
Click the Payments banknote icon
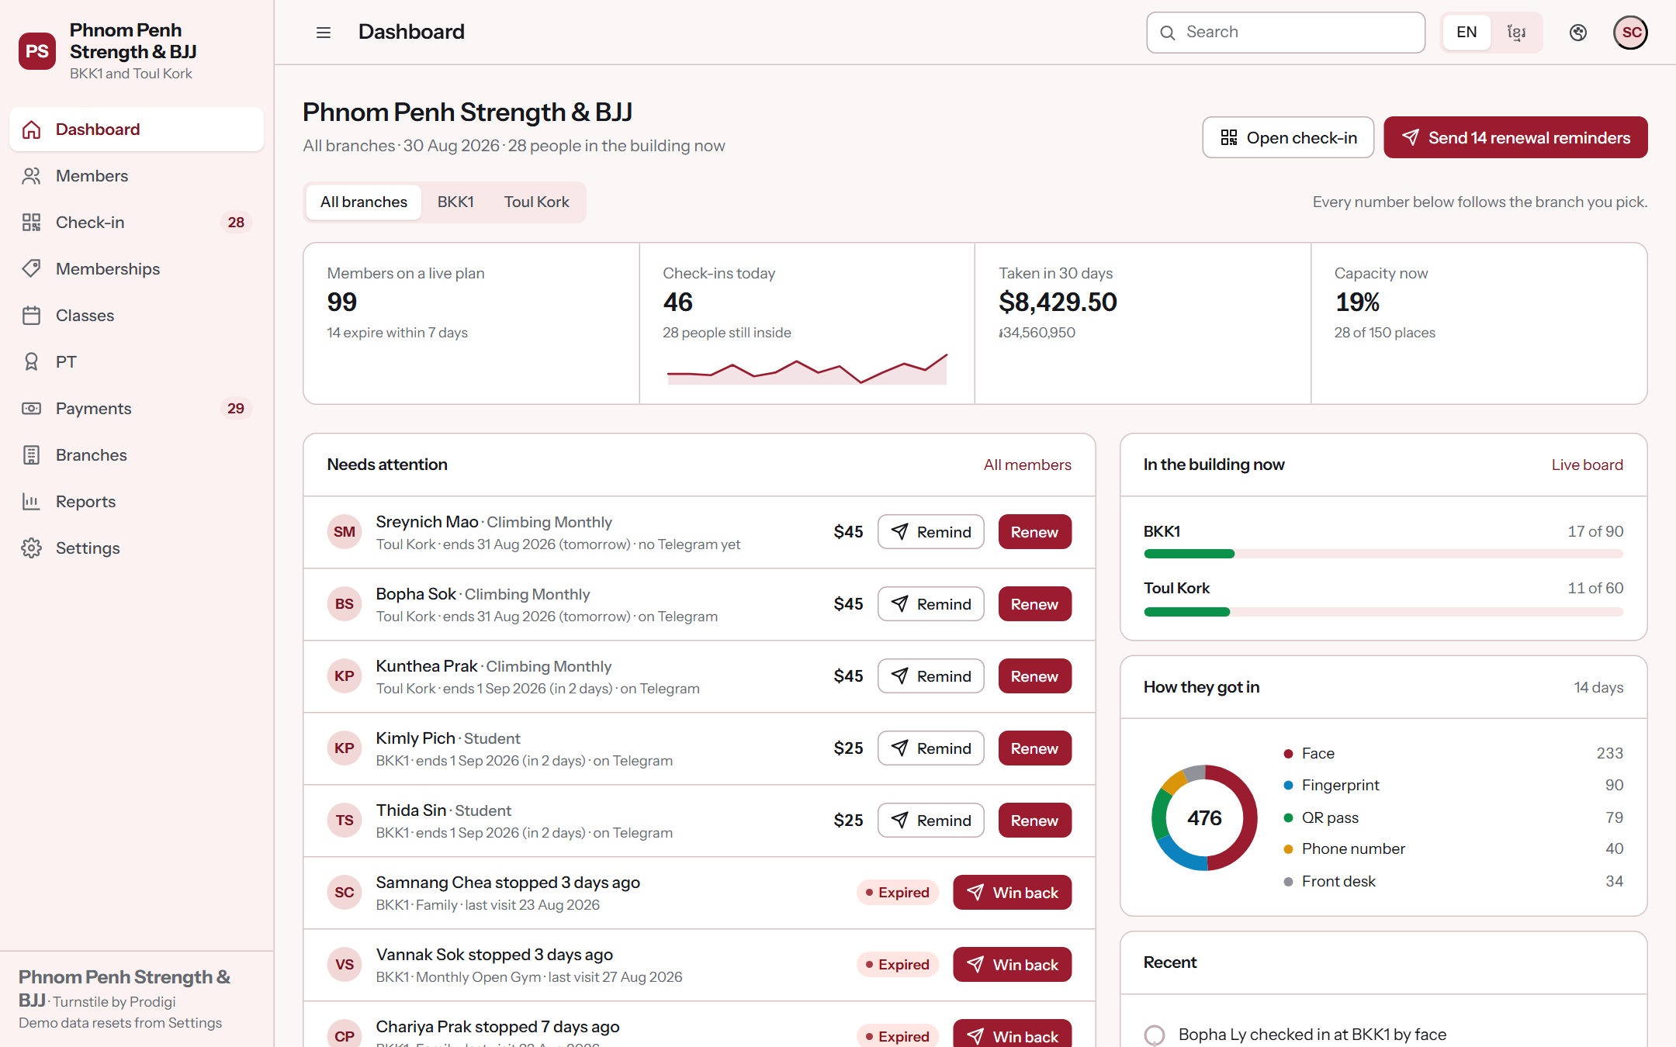click(x=31, y=409)
